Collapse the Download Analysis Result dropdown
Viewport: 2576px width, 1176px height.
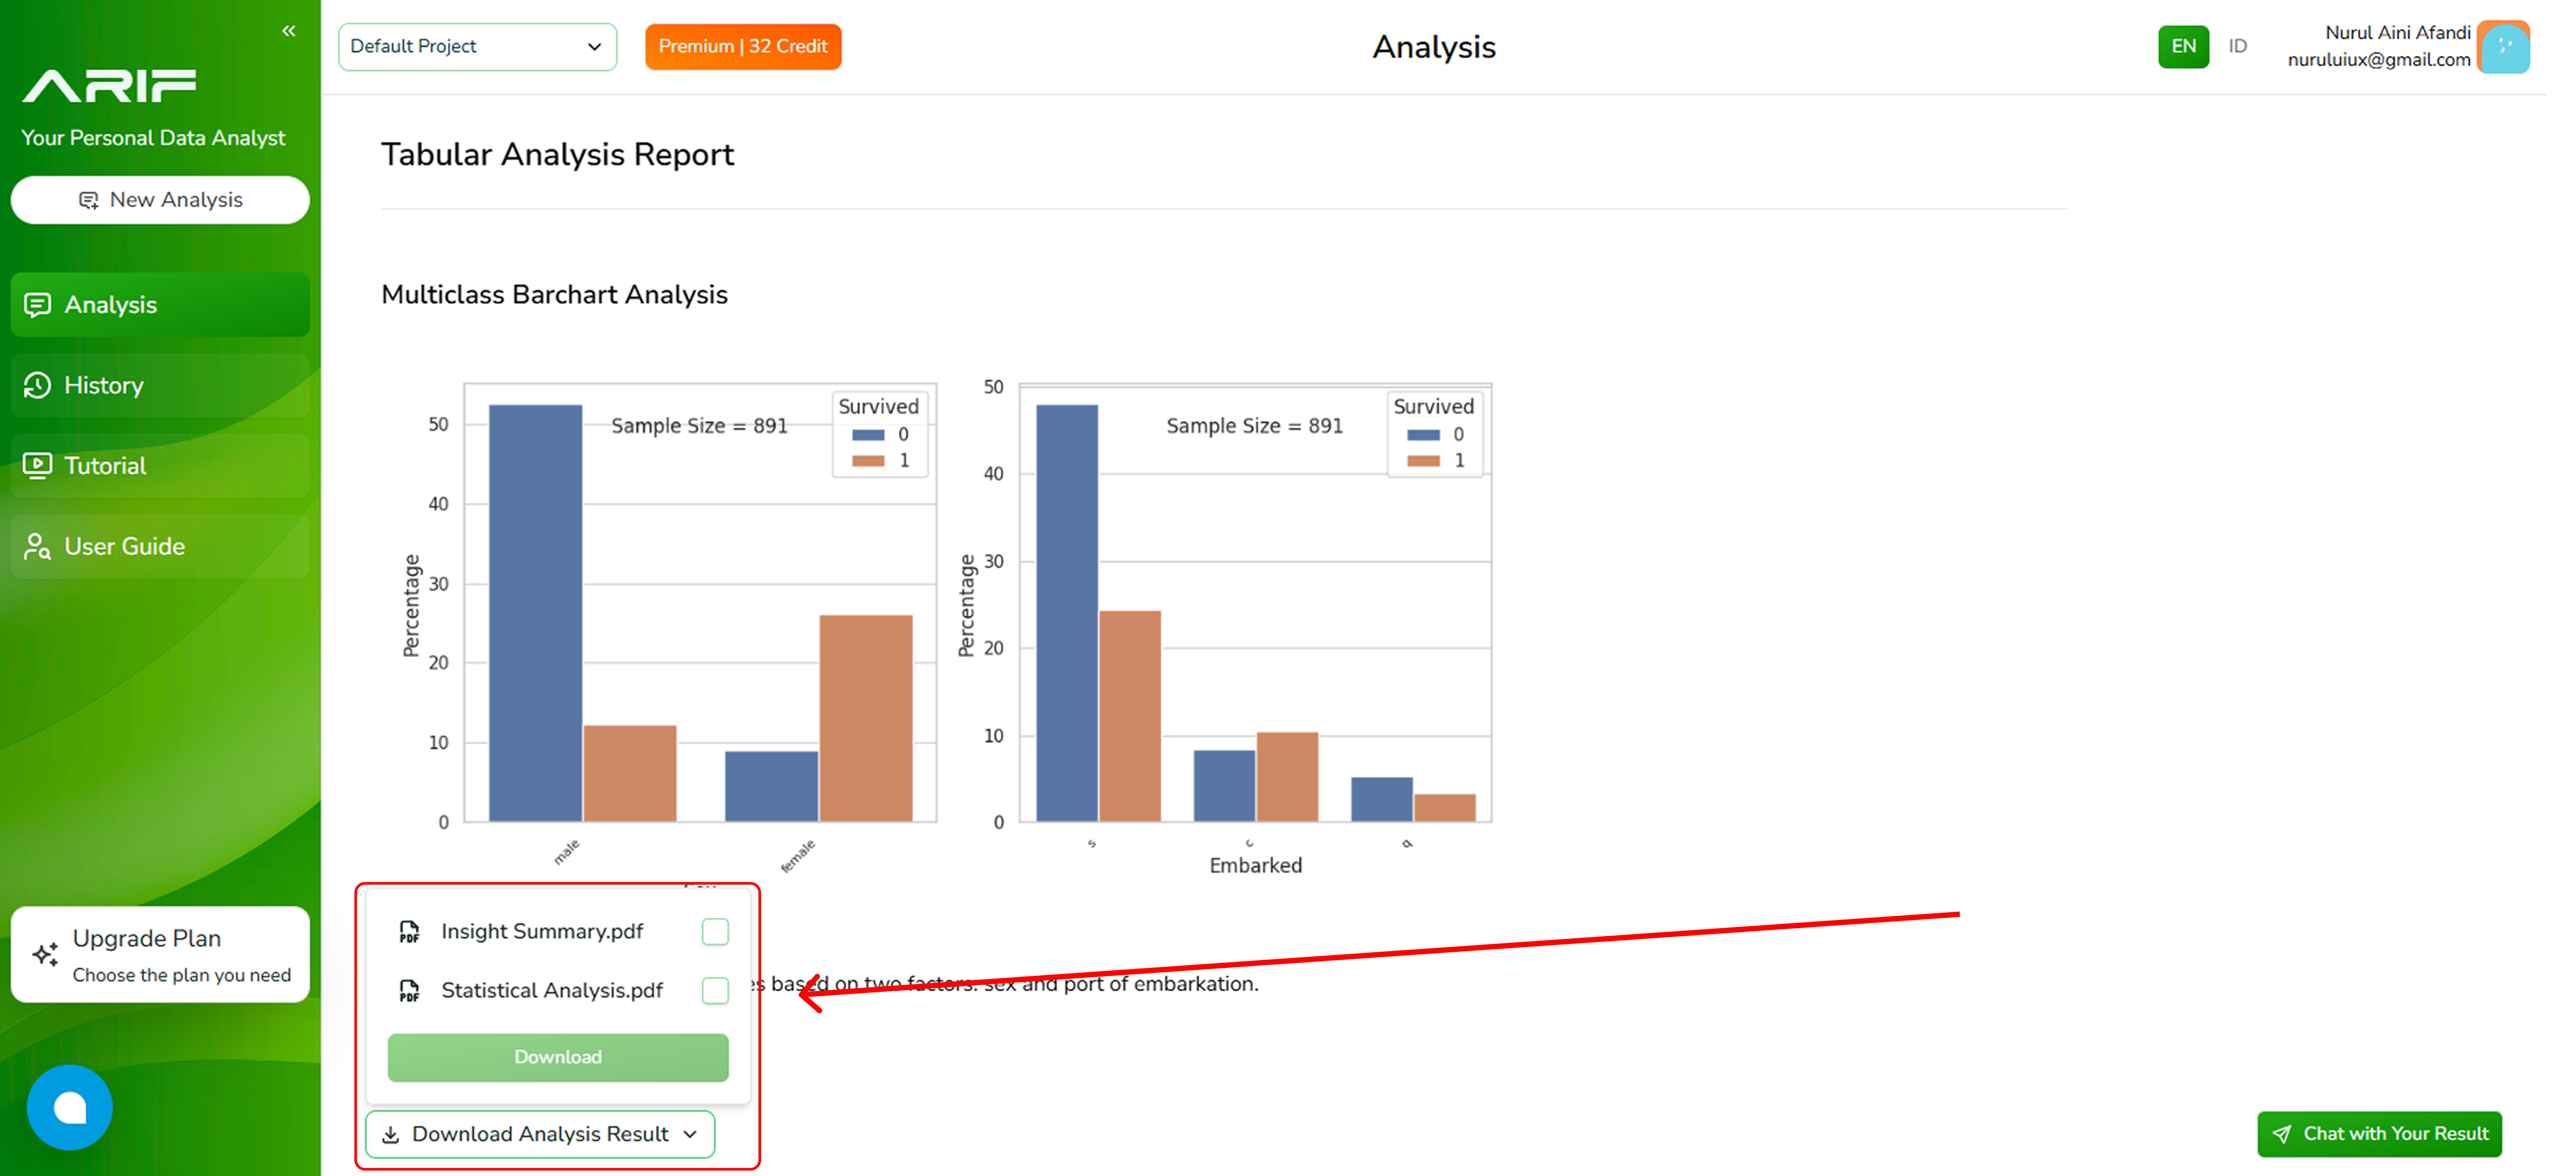click(540, 1134)
